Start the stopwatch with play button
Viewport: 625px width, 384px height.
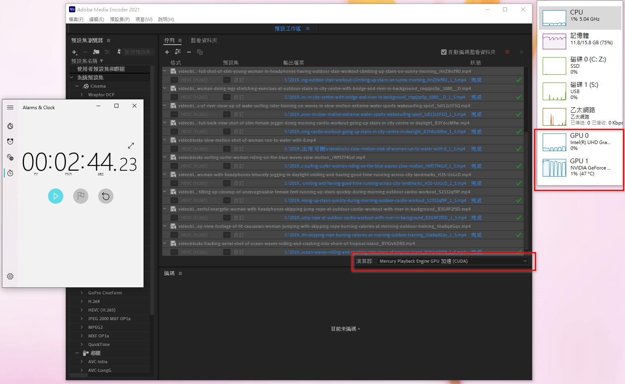pyautogui.click(x=56, y=196)
